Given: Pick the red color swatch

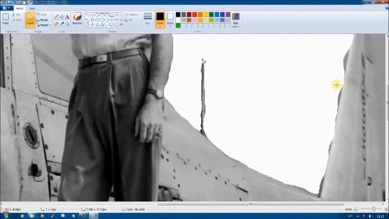Looking at the screenshot, I should (x=194, y=15).
